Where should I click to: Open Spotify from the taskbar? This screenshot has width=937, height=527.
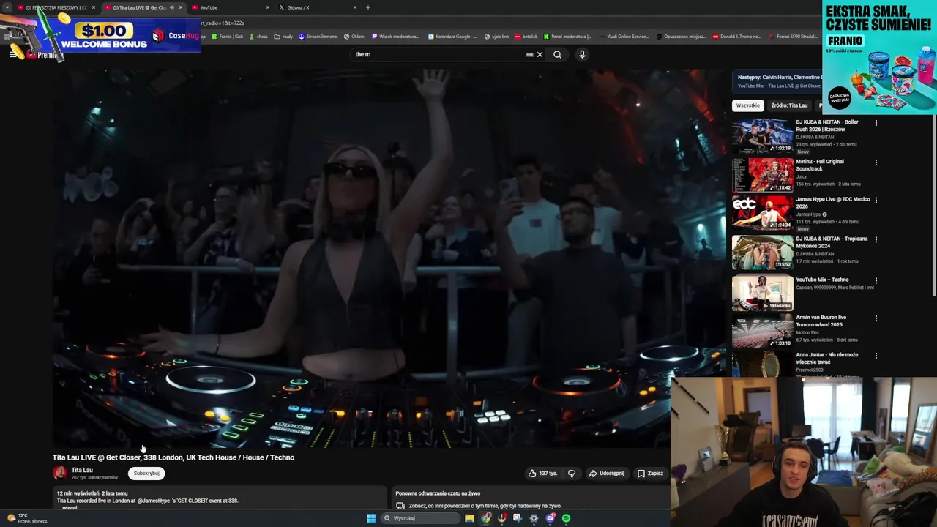click(x=566, y=518)
